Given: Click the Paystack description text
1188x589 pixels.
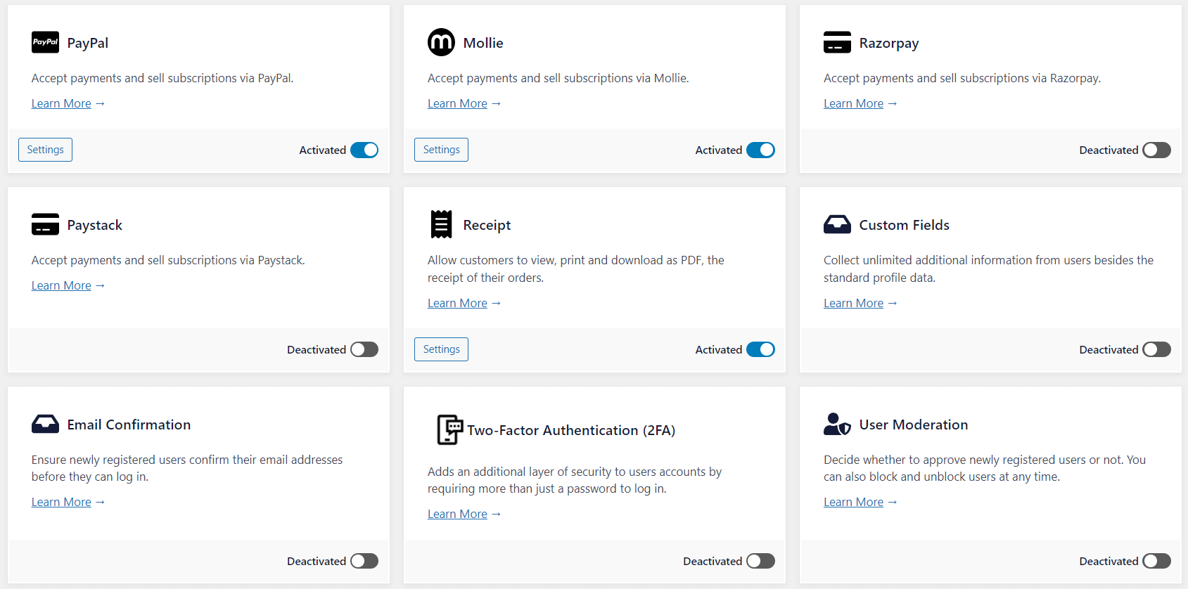Looking at the screenshot, I should point(168,260).
